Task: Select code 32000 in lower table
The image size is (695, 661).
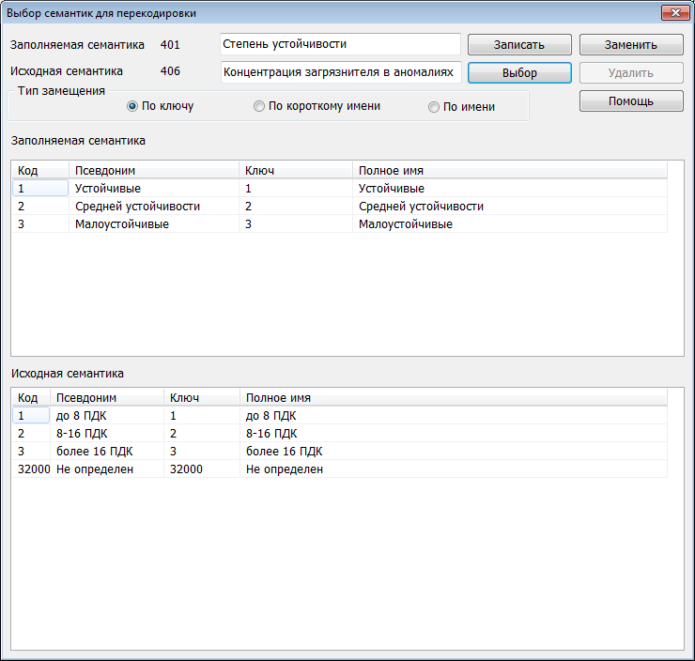Action: coord(33,469)
